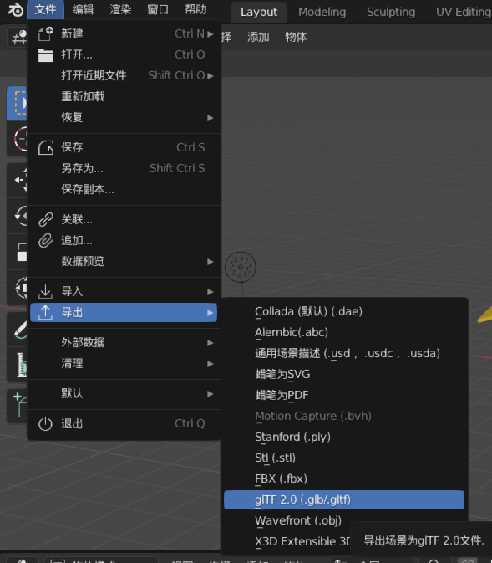Viewport: 492px width, 563px height.
Task: Choose 追加... append entry
Action: (124, 240)
